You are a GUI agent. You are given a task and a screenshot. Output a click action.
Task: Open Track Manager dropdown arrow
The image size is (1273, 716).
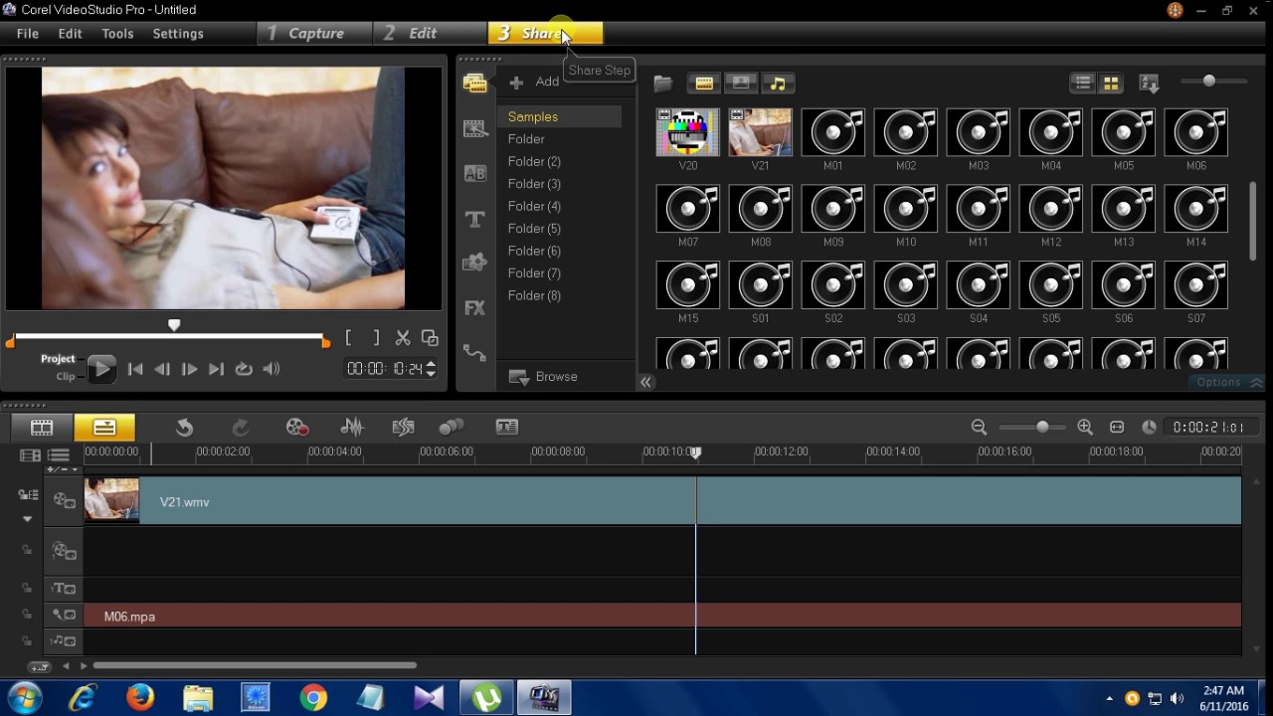point(27,519)
